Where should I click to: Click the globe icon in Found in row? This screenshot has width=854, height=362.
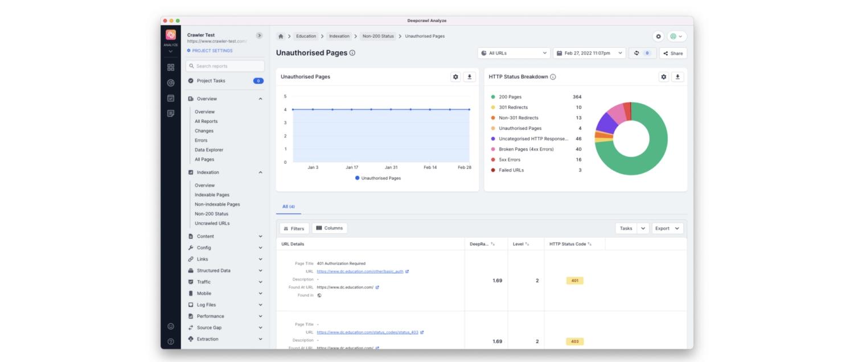tap(319, 295)
